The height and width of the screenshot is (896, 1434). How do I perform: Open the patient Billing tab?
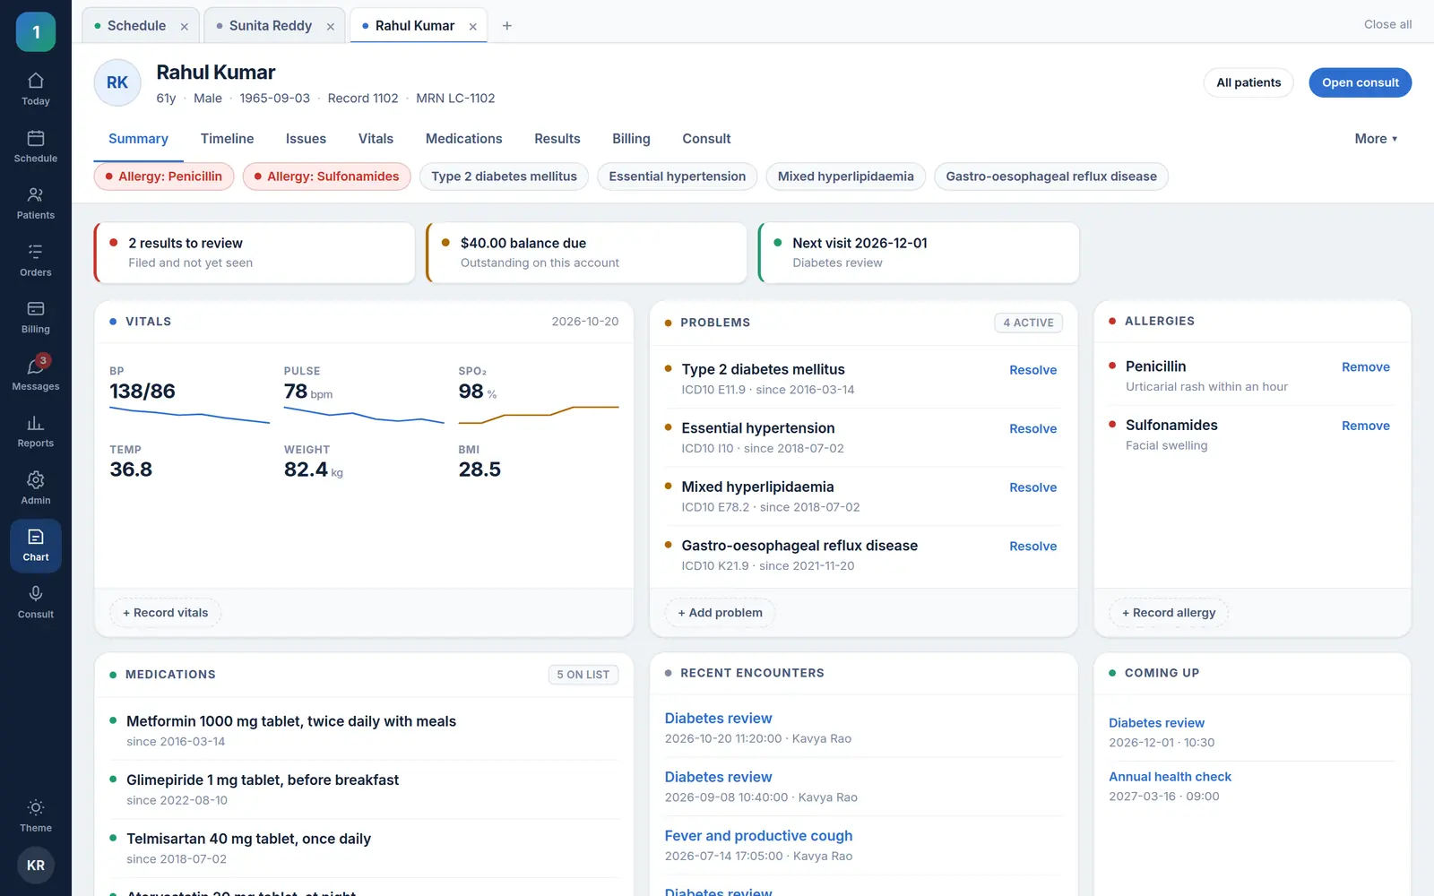[x=631, y=139]
